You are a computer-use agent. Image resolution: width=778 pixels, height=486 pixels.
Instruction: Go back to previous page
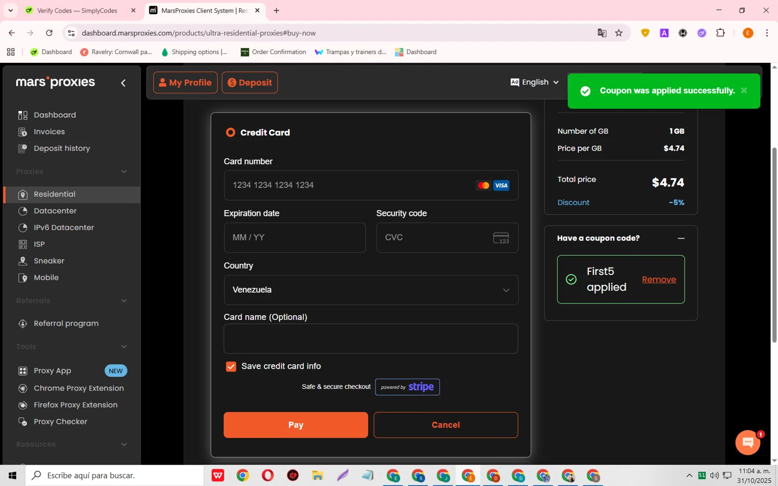[11, 33]
